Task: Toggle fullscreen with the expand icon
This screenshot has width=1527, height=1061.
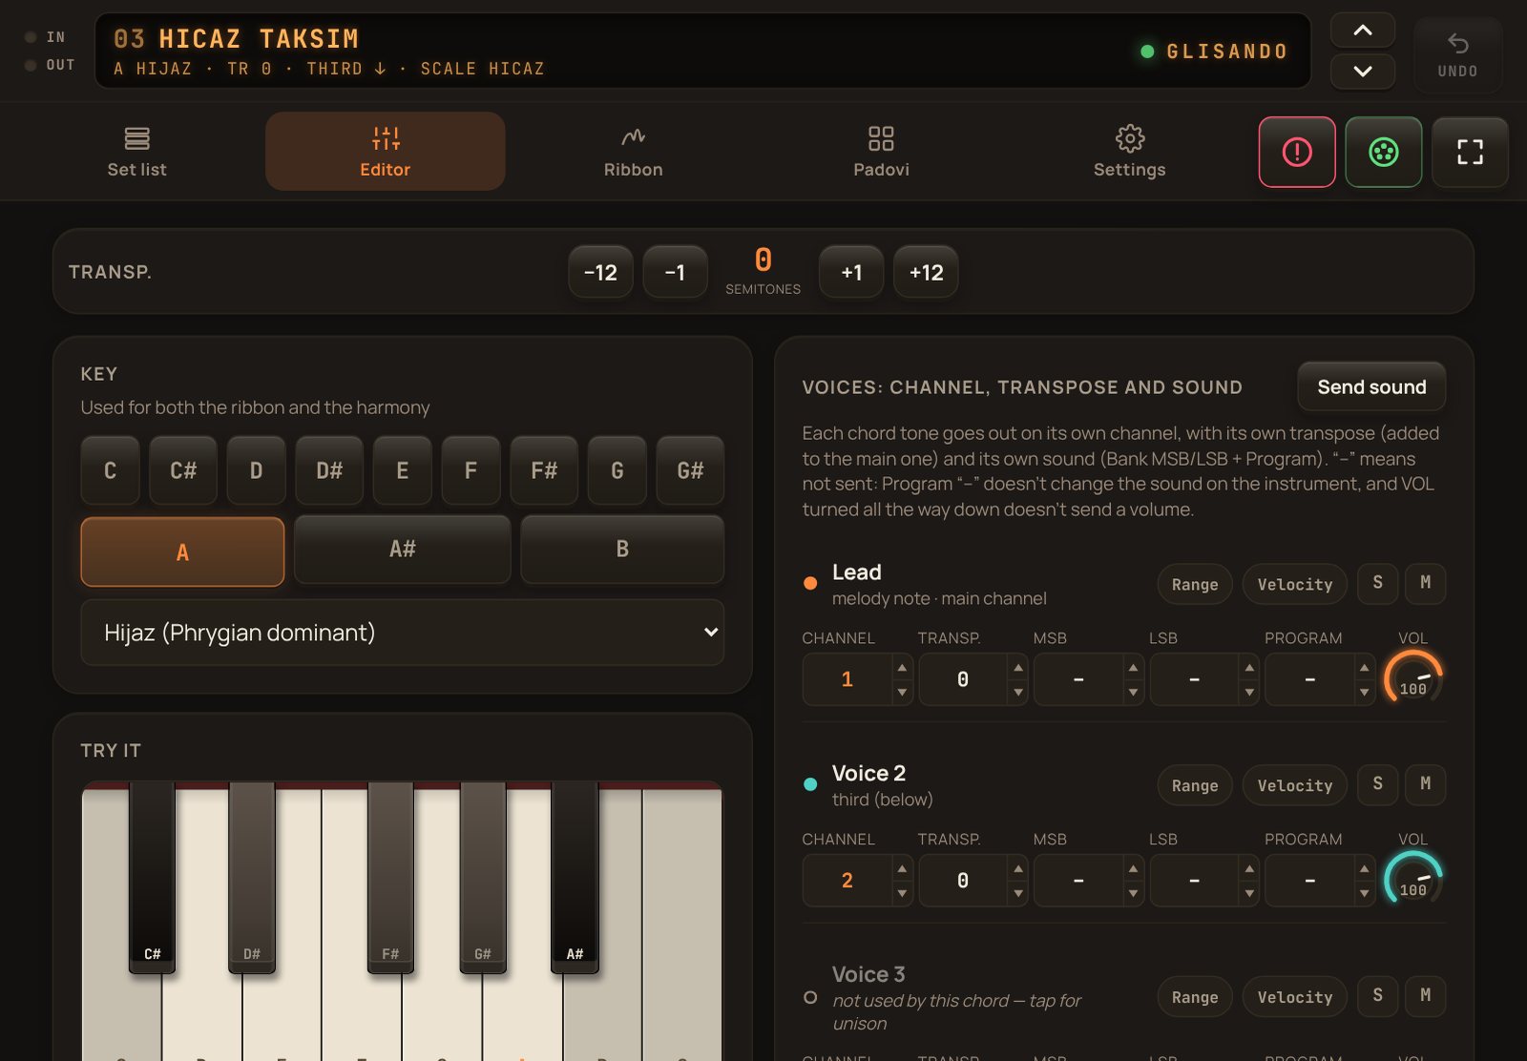Action: 1470,152
